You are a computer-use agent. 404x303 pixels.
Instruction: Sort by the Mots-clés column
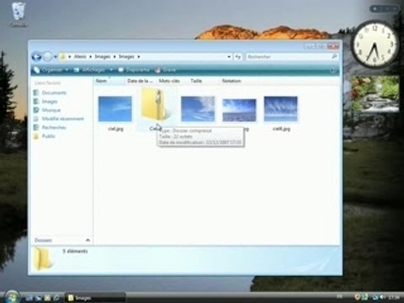pos(173,81)
